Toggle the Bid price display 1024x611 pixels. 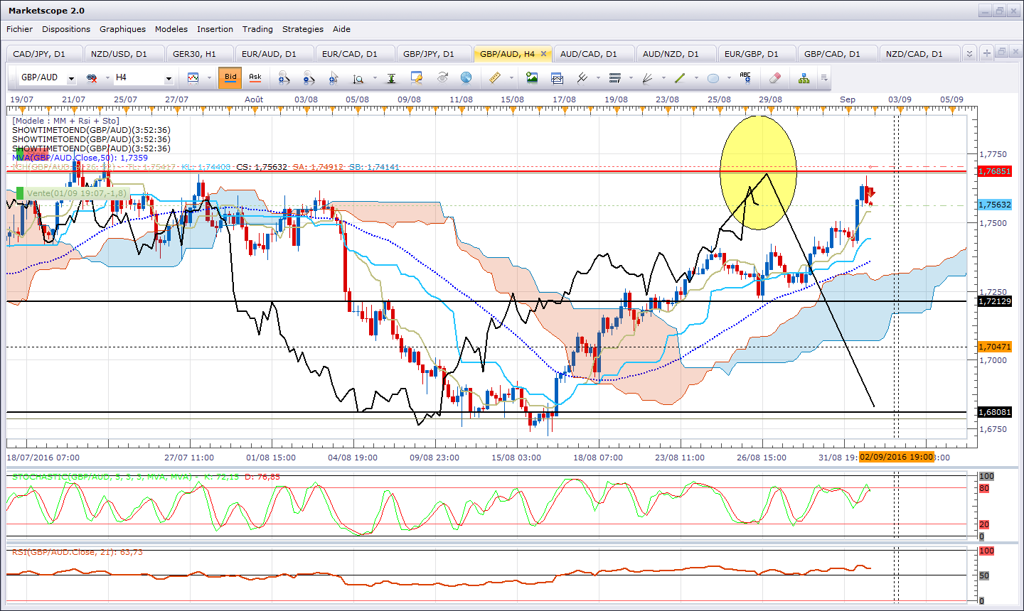coord(230,77)
